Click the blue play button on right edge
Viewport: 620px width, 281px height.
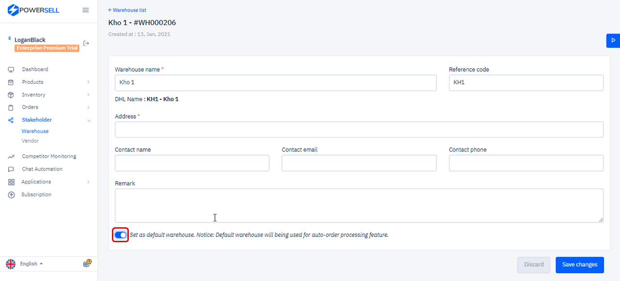[613, 40]
